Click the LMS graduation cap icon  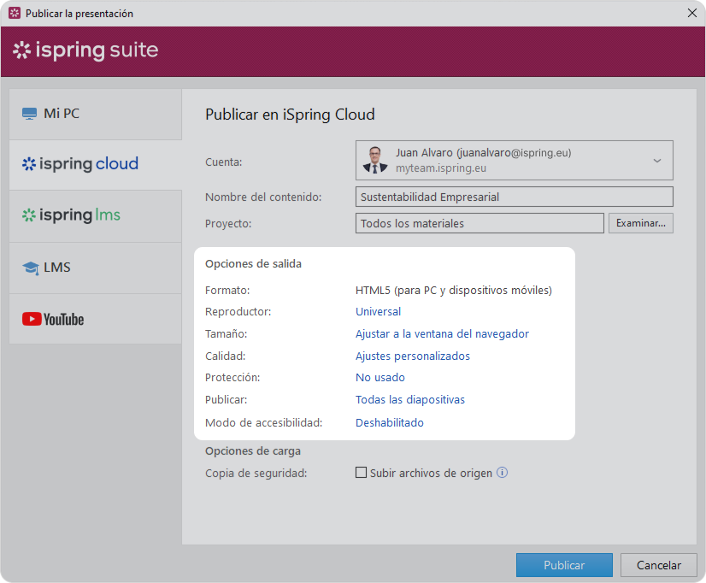31,268
